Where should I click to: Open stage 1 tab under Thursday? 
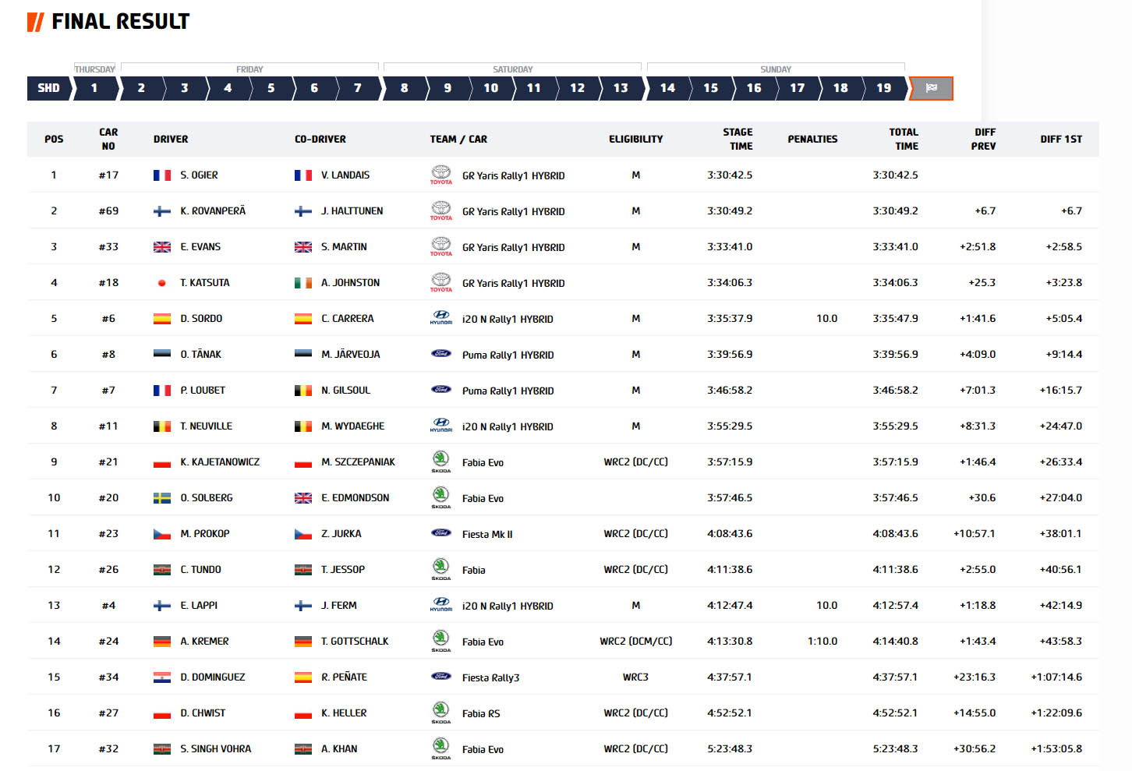click(x=94, y=88)
